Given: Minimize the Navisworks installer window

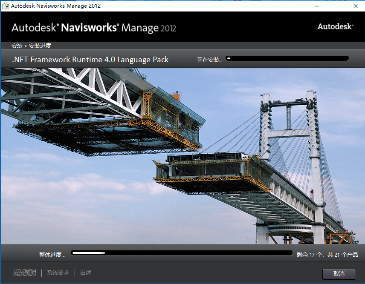Looking at the screenshot, I should pyautogui.click(x=317, y=6).
